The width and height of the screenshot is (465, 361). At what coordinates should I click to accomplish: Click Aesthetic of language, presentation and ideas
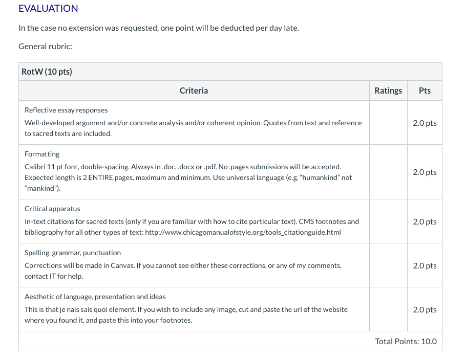coord(95,297)
